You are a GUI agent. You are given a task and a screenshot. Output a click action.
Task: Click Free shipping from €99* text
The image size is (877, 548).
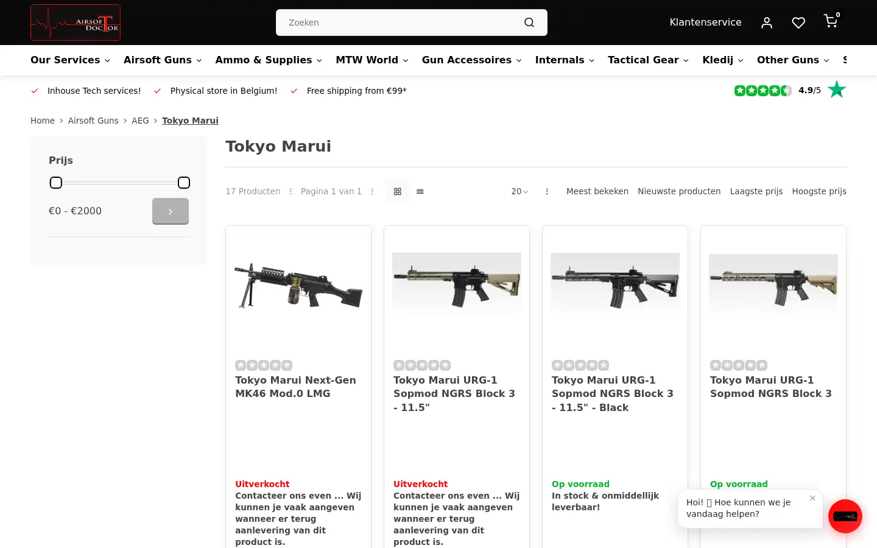(x=356, y=91)
